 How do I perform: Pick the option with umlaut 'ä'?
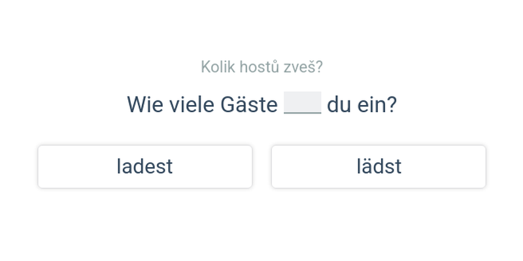(x=379, y=166)
